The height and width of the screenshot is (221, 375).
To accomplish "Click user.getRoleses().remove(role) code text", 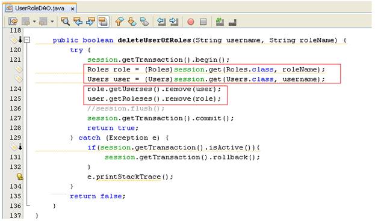I will (154, 98).
